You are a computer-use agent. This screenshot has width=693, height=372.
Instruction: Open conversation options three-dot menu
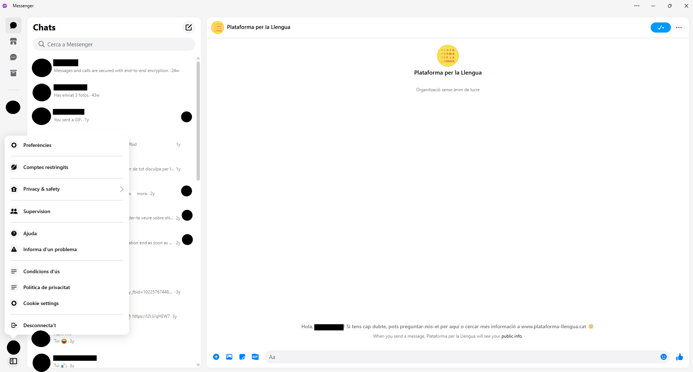coord(679,28)
